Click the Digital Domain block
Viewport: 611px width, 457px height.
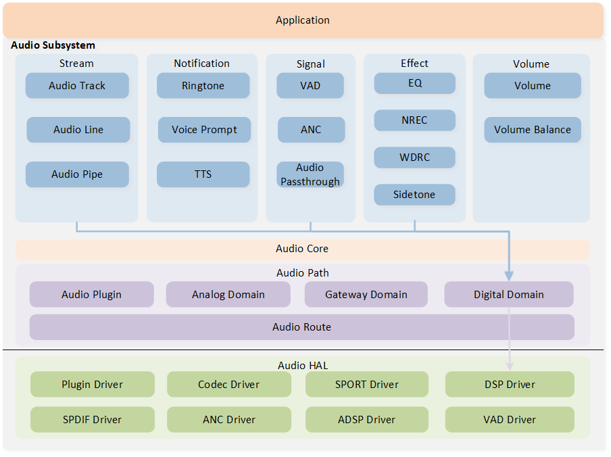point(509,295)
